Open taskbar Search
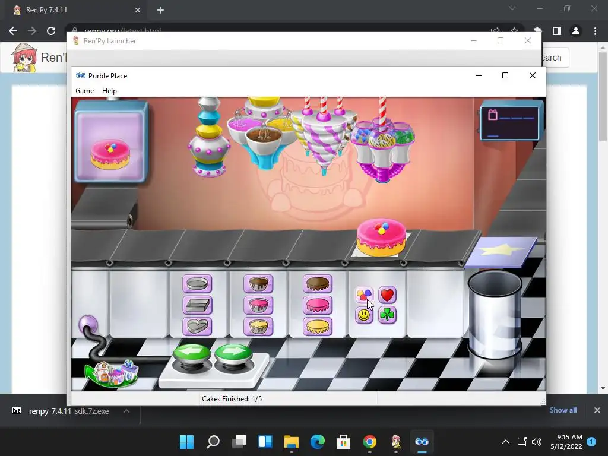Image resolution: width=608 pixels, height=456 pixels. point(213,442)
